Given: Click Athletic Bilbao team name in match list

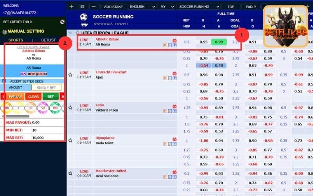Looking at the screenshot, I should 107,39.
